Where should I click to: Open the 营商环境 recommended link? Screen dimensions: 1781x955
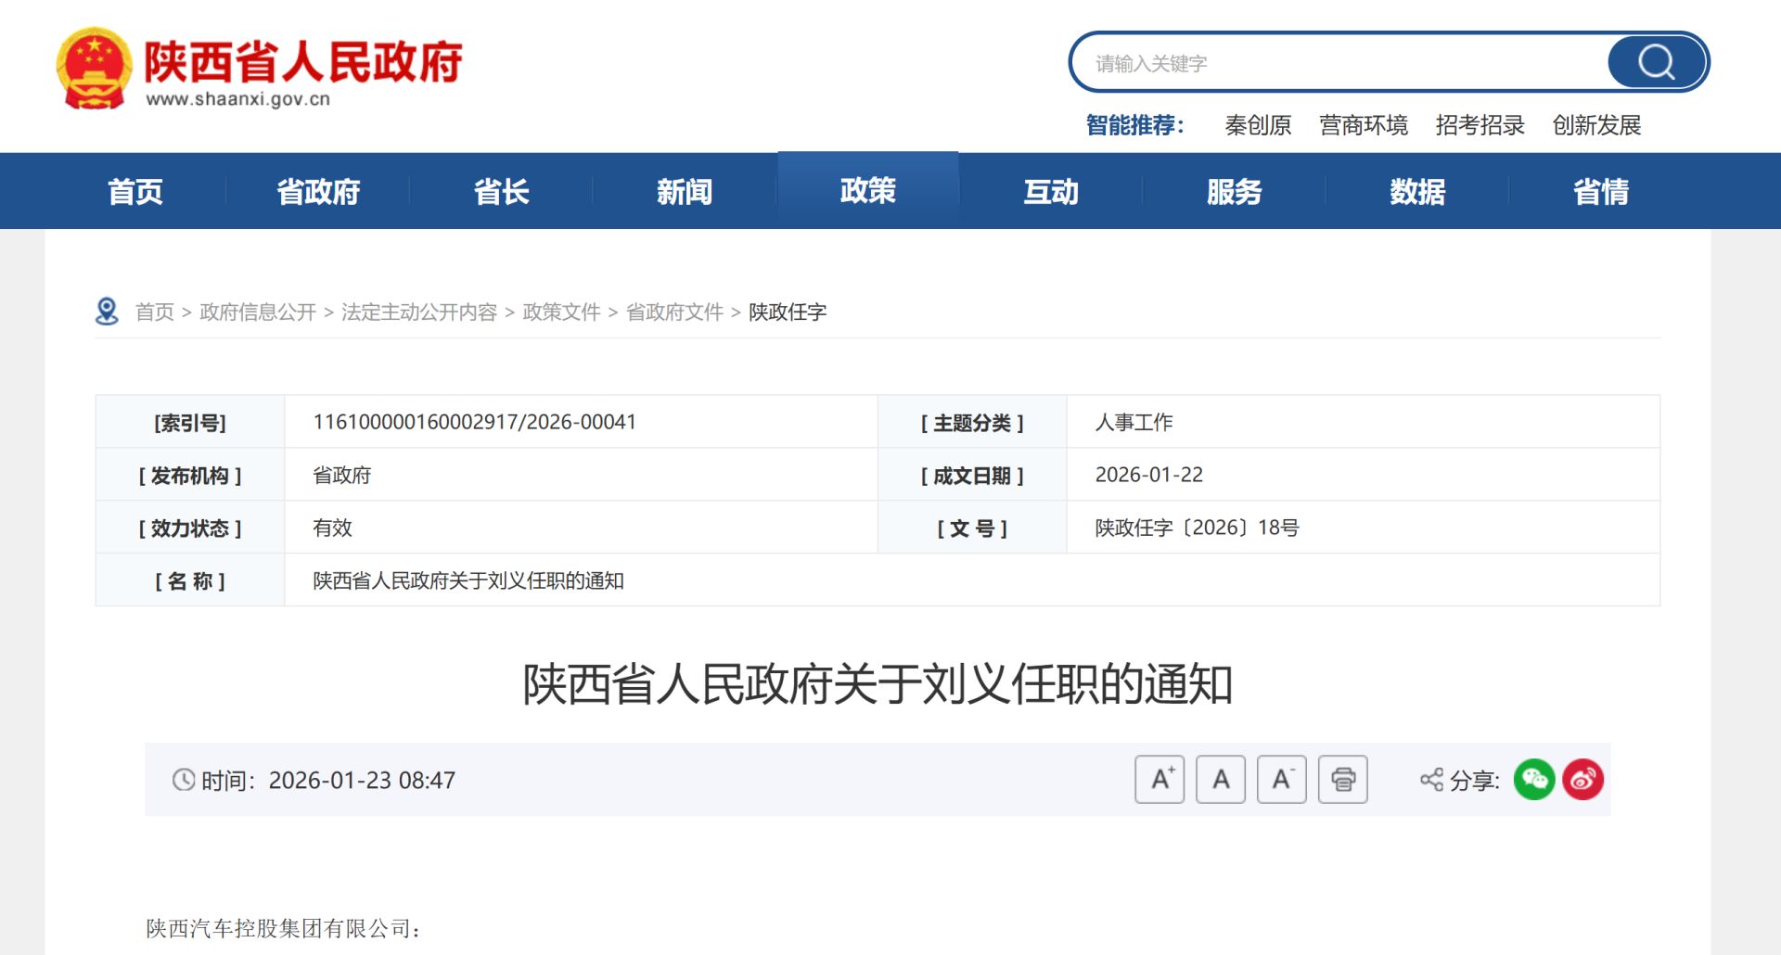[1364, 125]
